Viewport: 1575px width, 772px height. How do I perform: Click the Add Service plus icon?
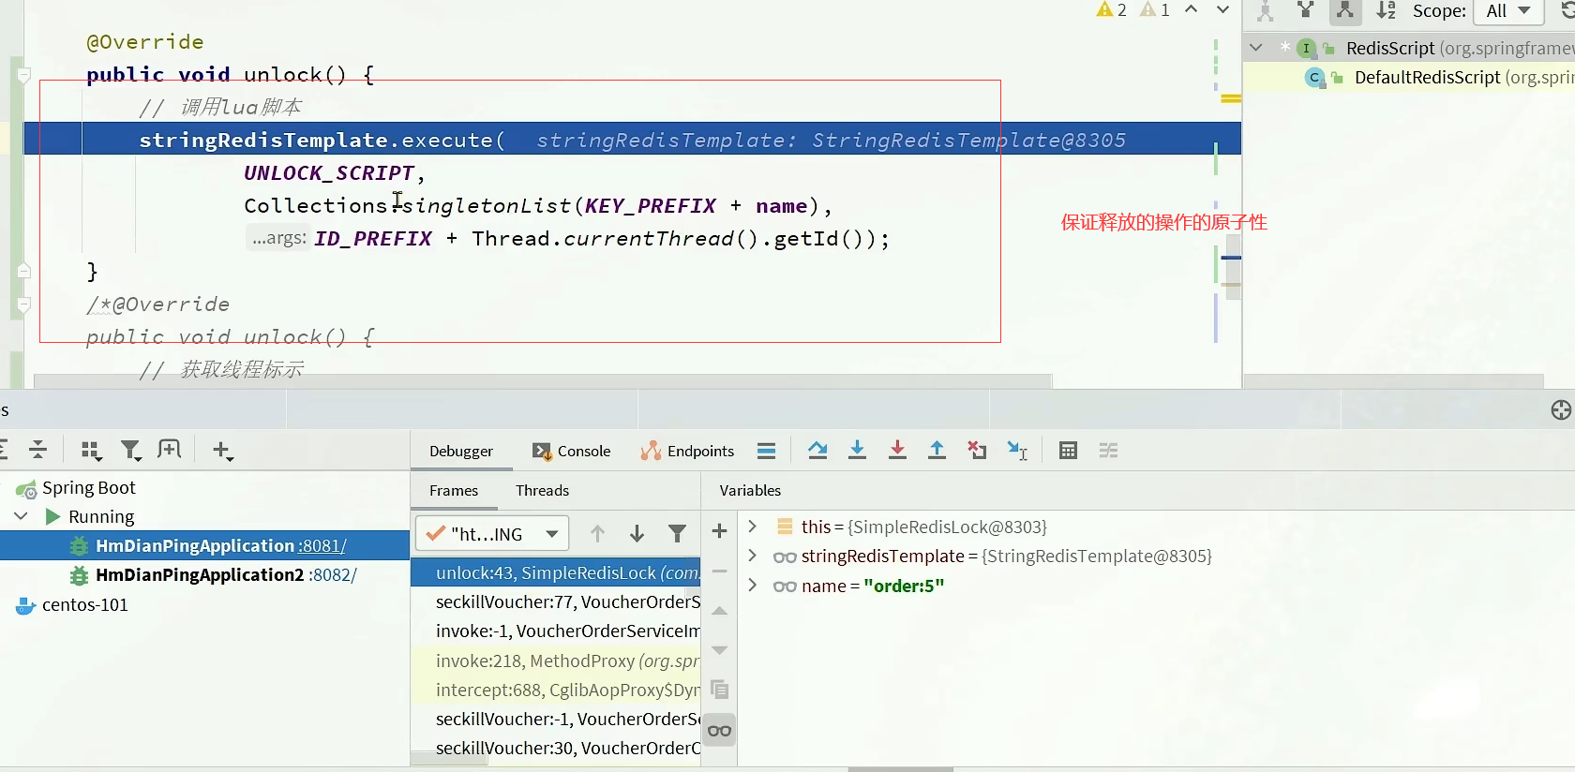222,451
